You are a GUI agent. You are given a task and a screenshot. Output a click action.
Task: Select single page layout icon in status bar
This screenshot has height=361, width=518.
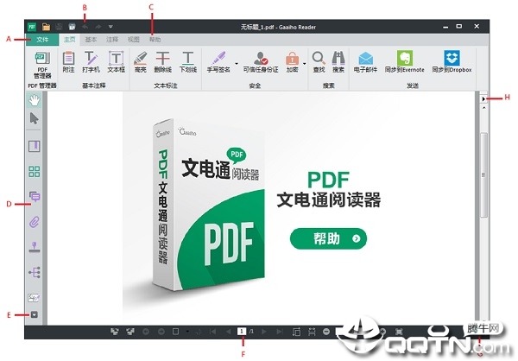point(175,332)
